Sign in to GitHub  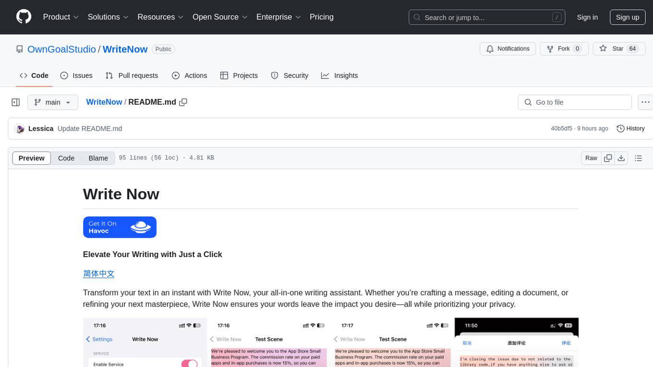pyautogui.click(x=587, y=17)
